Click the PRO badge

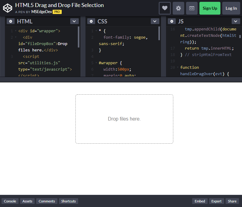tap(57, 12)
